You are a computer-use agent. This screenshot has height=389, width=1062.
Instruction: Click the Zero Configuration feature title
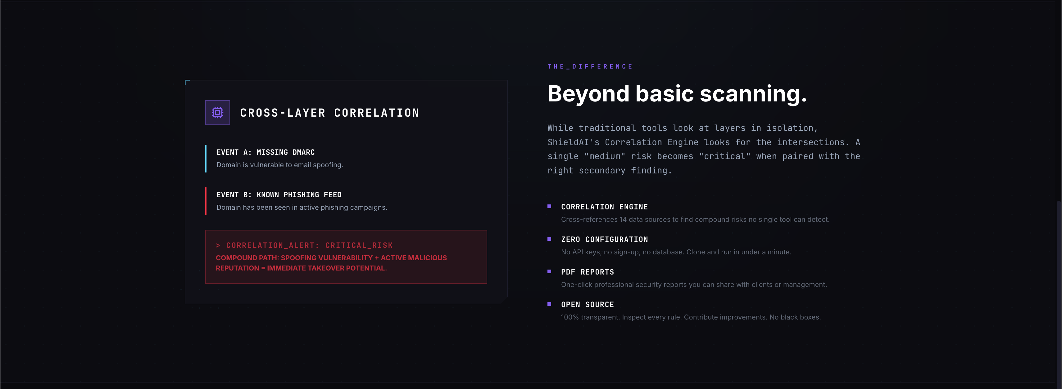tap(604, 239)
